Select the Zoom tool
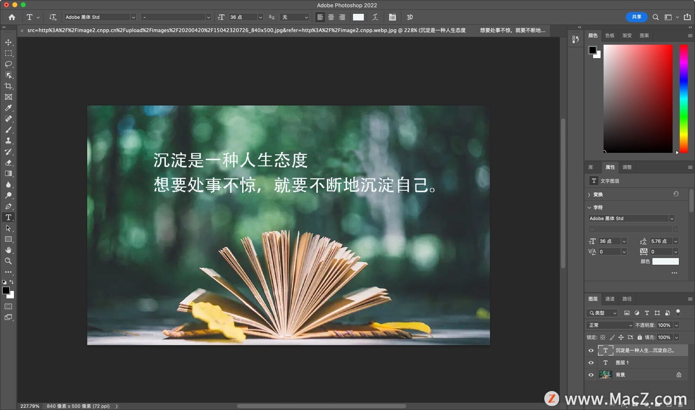Screen dimensions: 695x410 tap(8, 261)
